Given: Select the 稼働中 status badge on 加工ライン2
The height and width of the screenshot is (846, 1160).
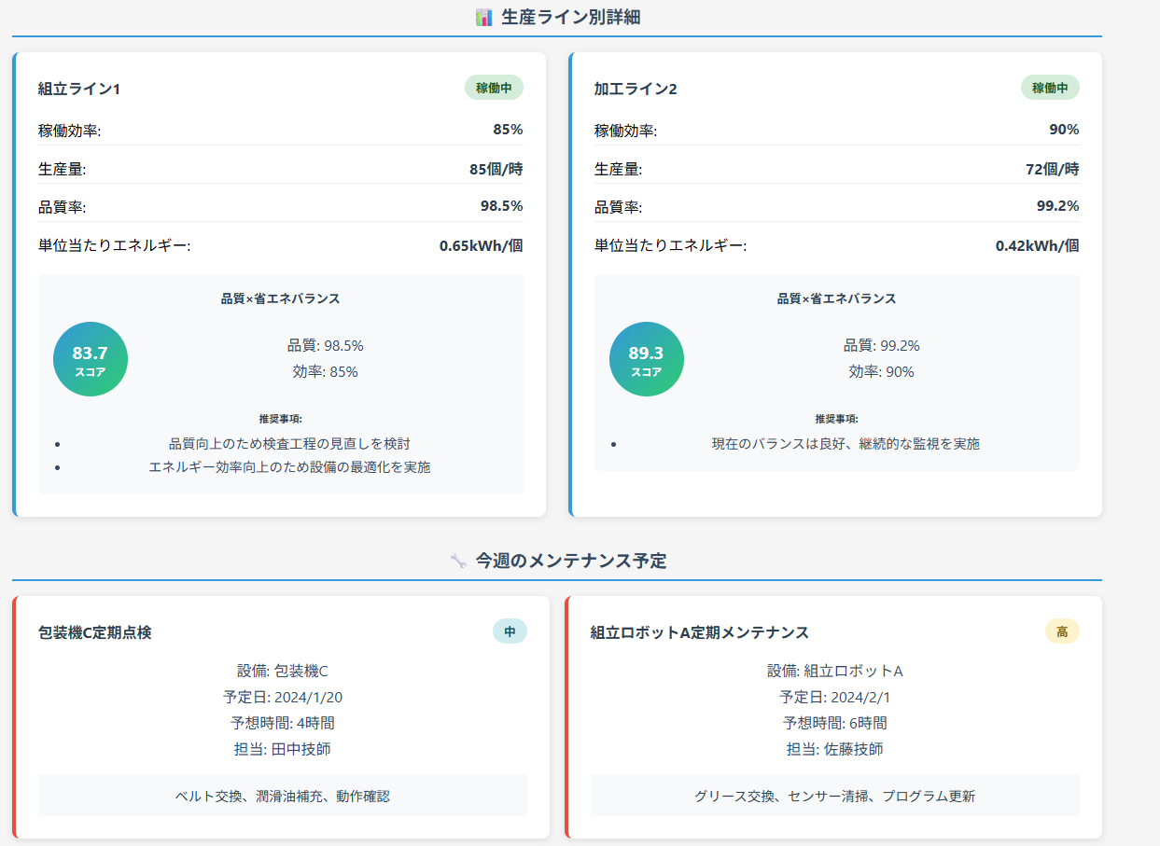Looking at the screenshot, I should pyautogui.click(x=1050, y=88).
